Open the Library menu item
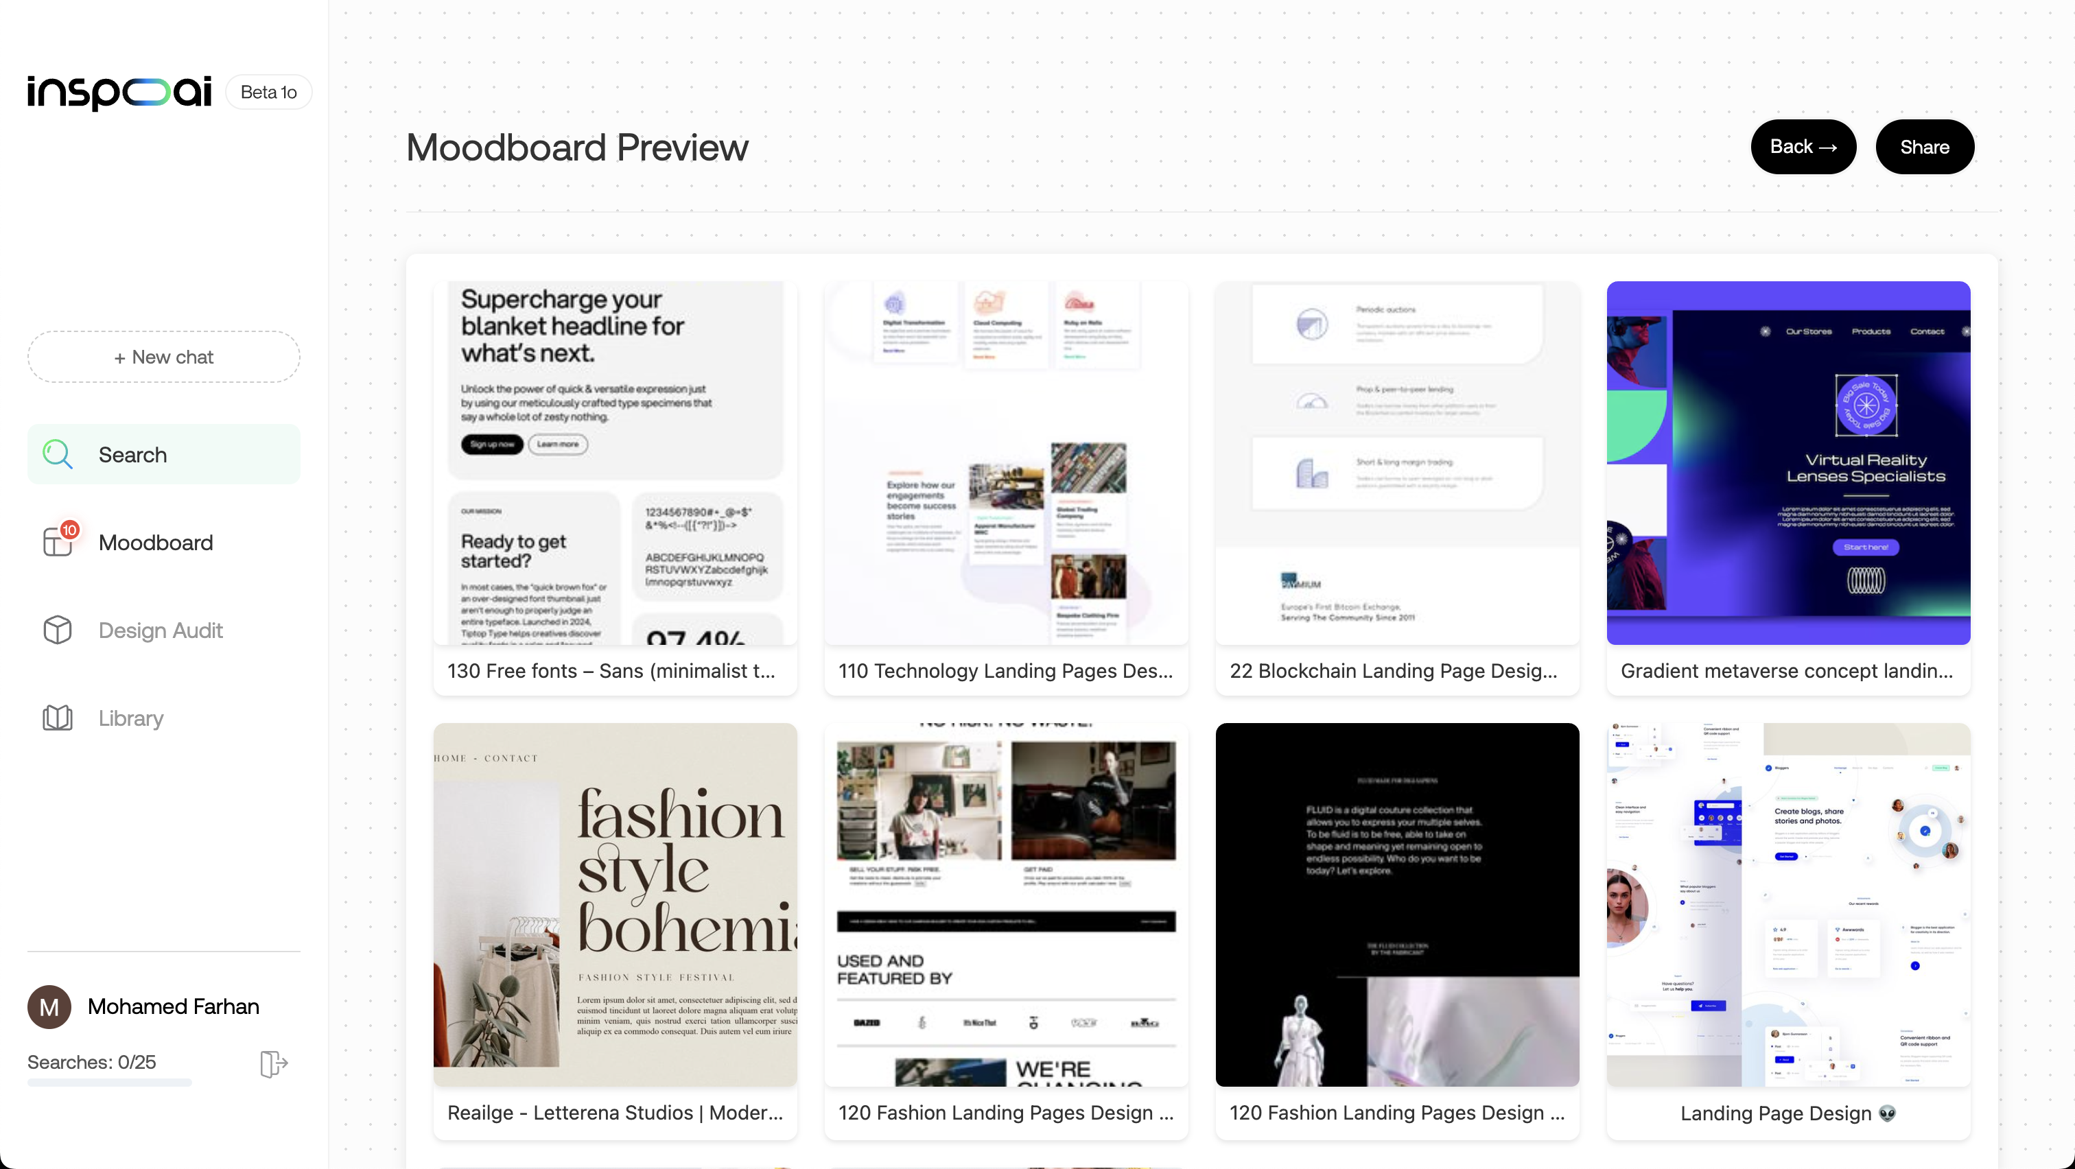This screenshot has width=2075, height=1169. (x=130, y=718)
